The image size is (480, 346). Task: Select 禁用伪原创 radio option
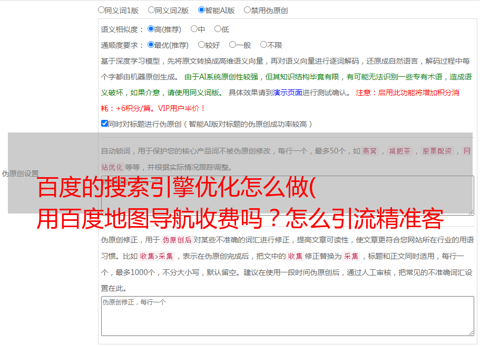tap(247, 10)
